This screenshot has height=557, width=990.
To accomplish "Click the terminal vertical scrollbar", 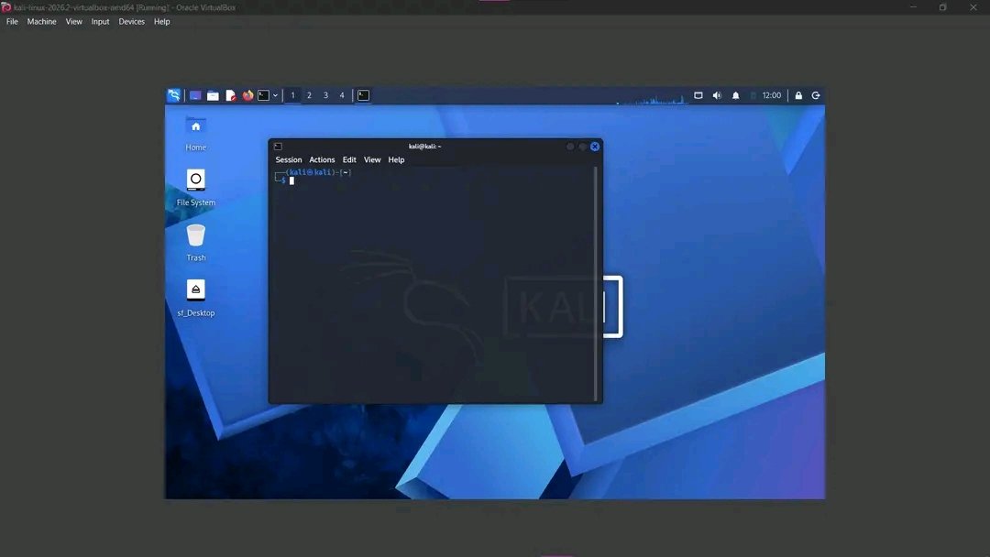I will click(596, 284).
